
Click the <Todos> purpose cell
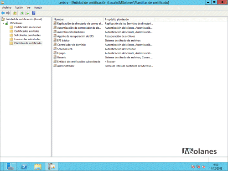pos(110,62)
